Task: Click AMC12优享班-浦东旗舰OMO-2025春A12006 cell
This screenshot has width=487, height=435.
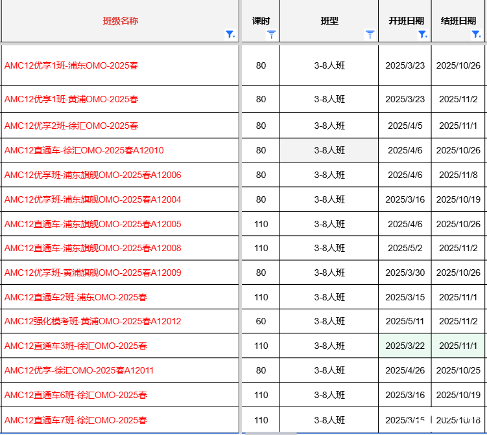Action: point(120,175)
